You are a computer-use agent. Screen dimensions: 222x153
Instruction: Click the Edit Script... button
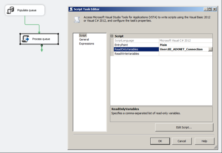pyautogui.click(x=184, y=127)
